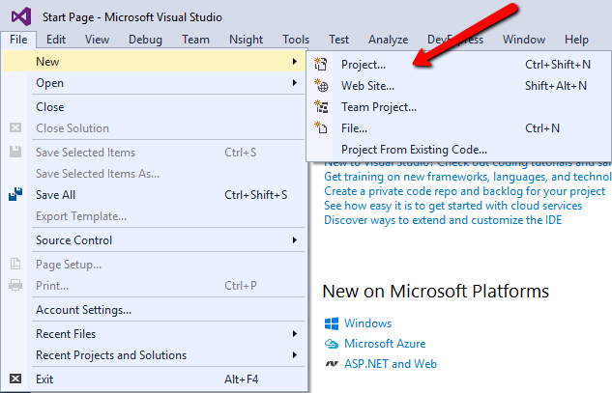Open the Test menu
The image size is (612, 393).
point(338,40)
